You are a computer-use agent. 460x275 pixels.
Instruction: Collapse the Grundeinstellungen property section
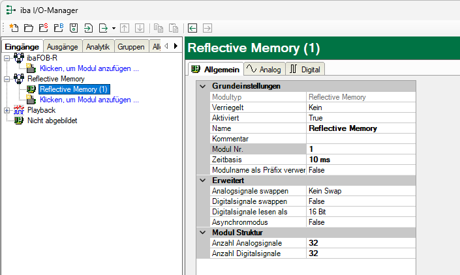click(x=202, y=86)
